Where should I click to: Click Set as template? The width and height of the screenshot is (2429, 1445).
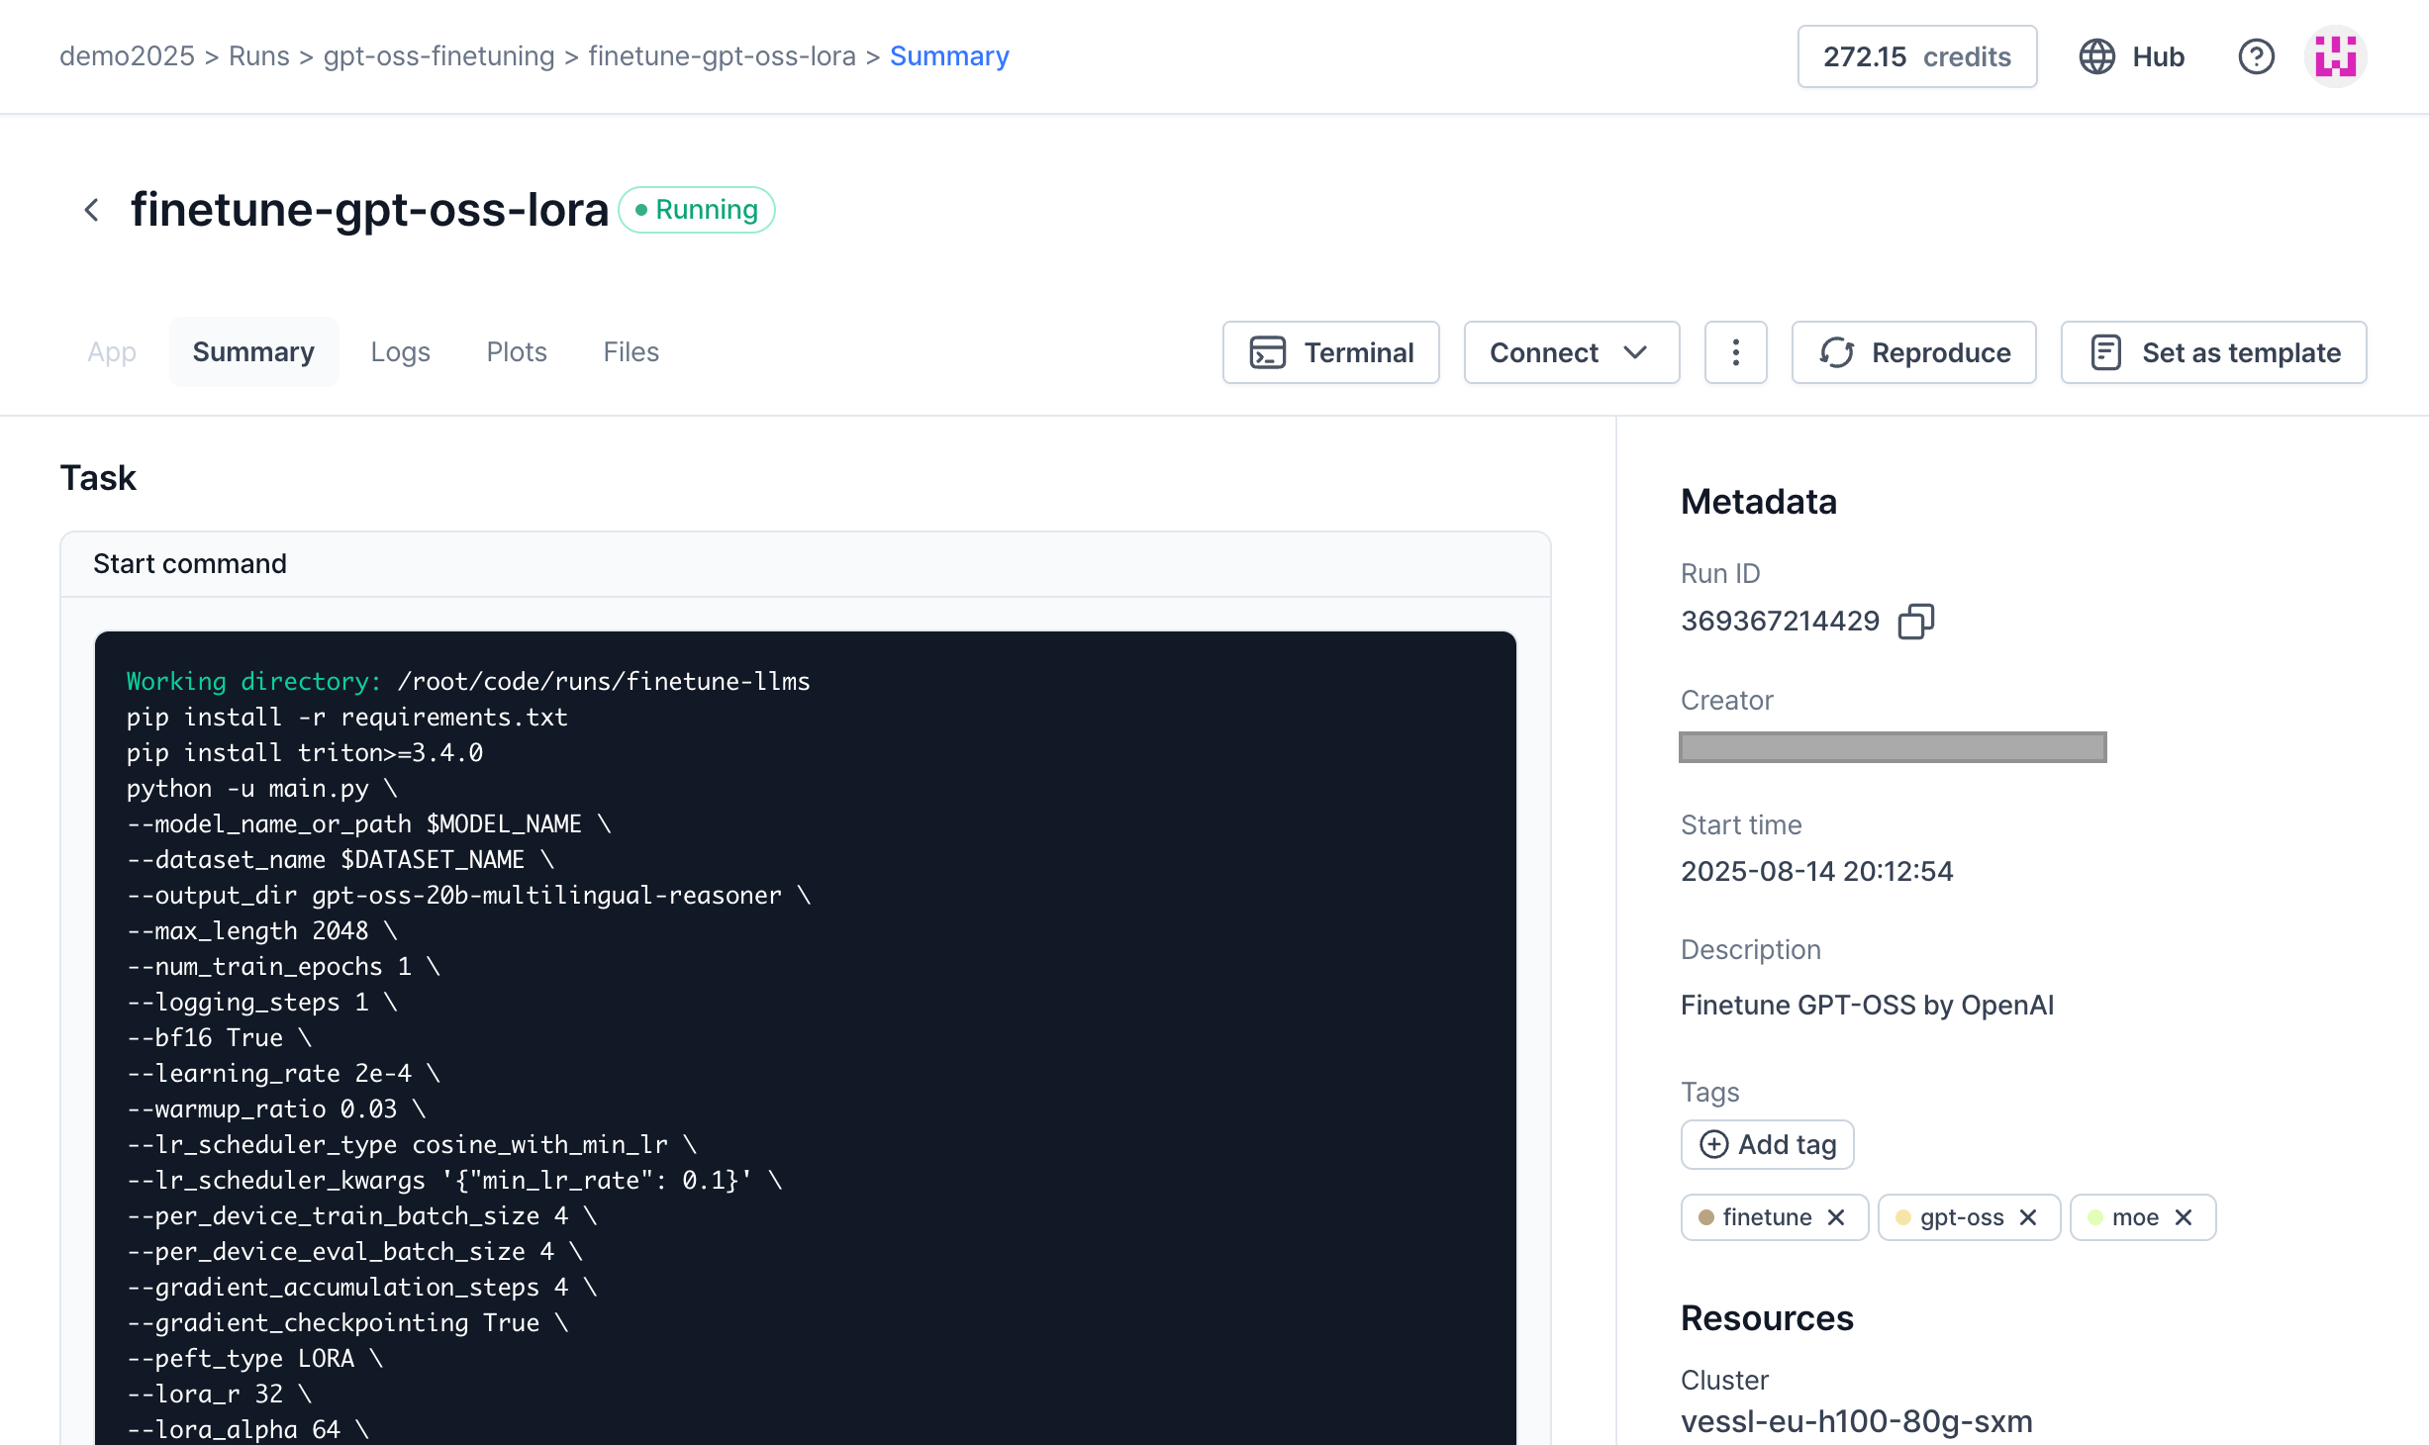point(2213,352)
